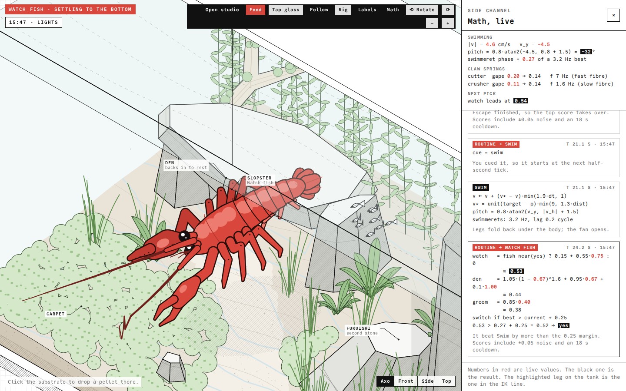This screenshot has width=626, height=391.
Task: Switch to the Axo view
Action: pyautogui.click(x=385, y=381)
